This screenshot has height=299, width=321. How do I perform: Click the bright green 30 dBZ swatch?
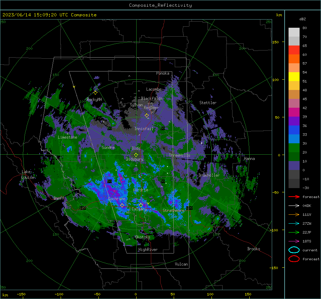coord(294,148)
